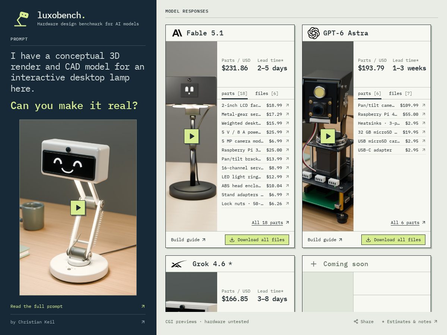
Task: Click Fable 5.1 lead time 2–5 days
Action: (x=272, y=68)
